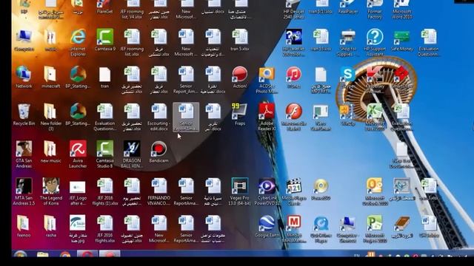Open Nero StartSmart shortcut
The width and height of the screenshot is (474, 266).
pos(321,117)
